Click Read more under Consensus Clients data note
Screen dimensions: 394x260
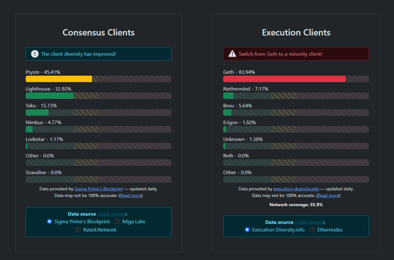[x=131, y=195]
